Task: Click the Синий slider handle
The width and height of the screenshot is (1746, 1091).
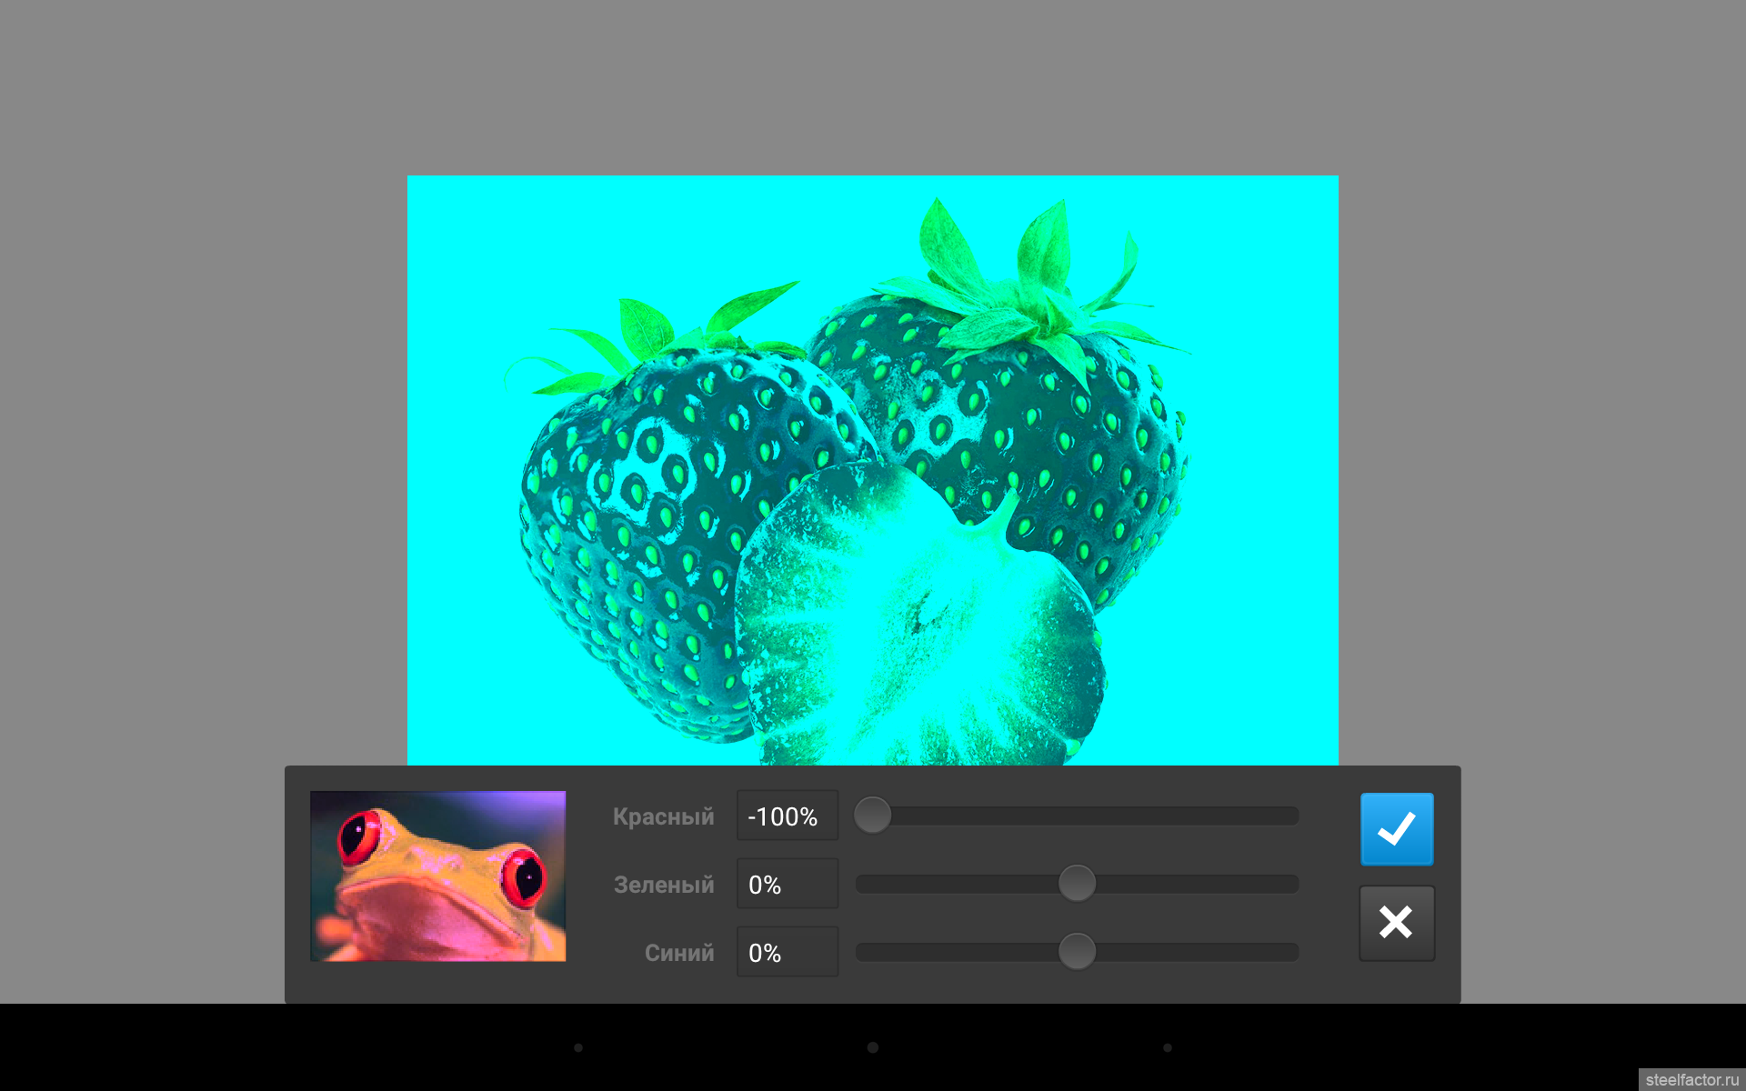Action: click(1077, 952)
